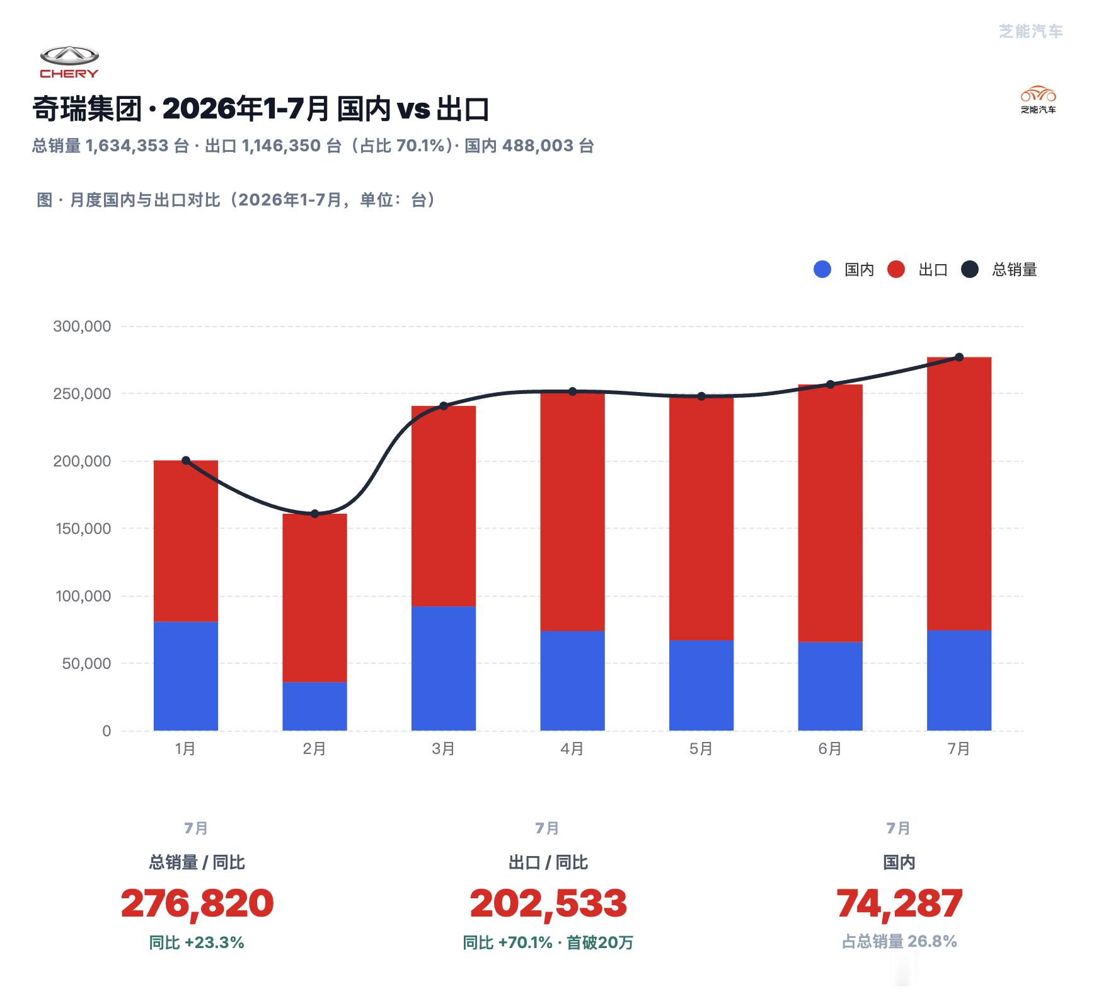
Task: Click the 1月 total sales line point
Action: [186, 461]
